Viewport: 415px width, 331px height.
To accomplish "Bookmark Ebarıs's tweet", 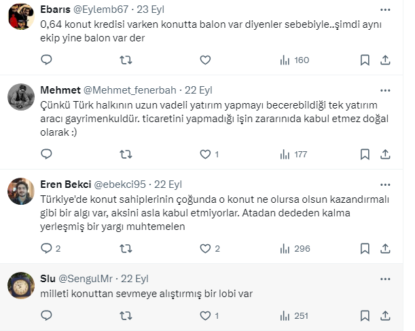I will point(365,60).
